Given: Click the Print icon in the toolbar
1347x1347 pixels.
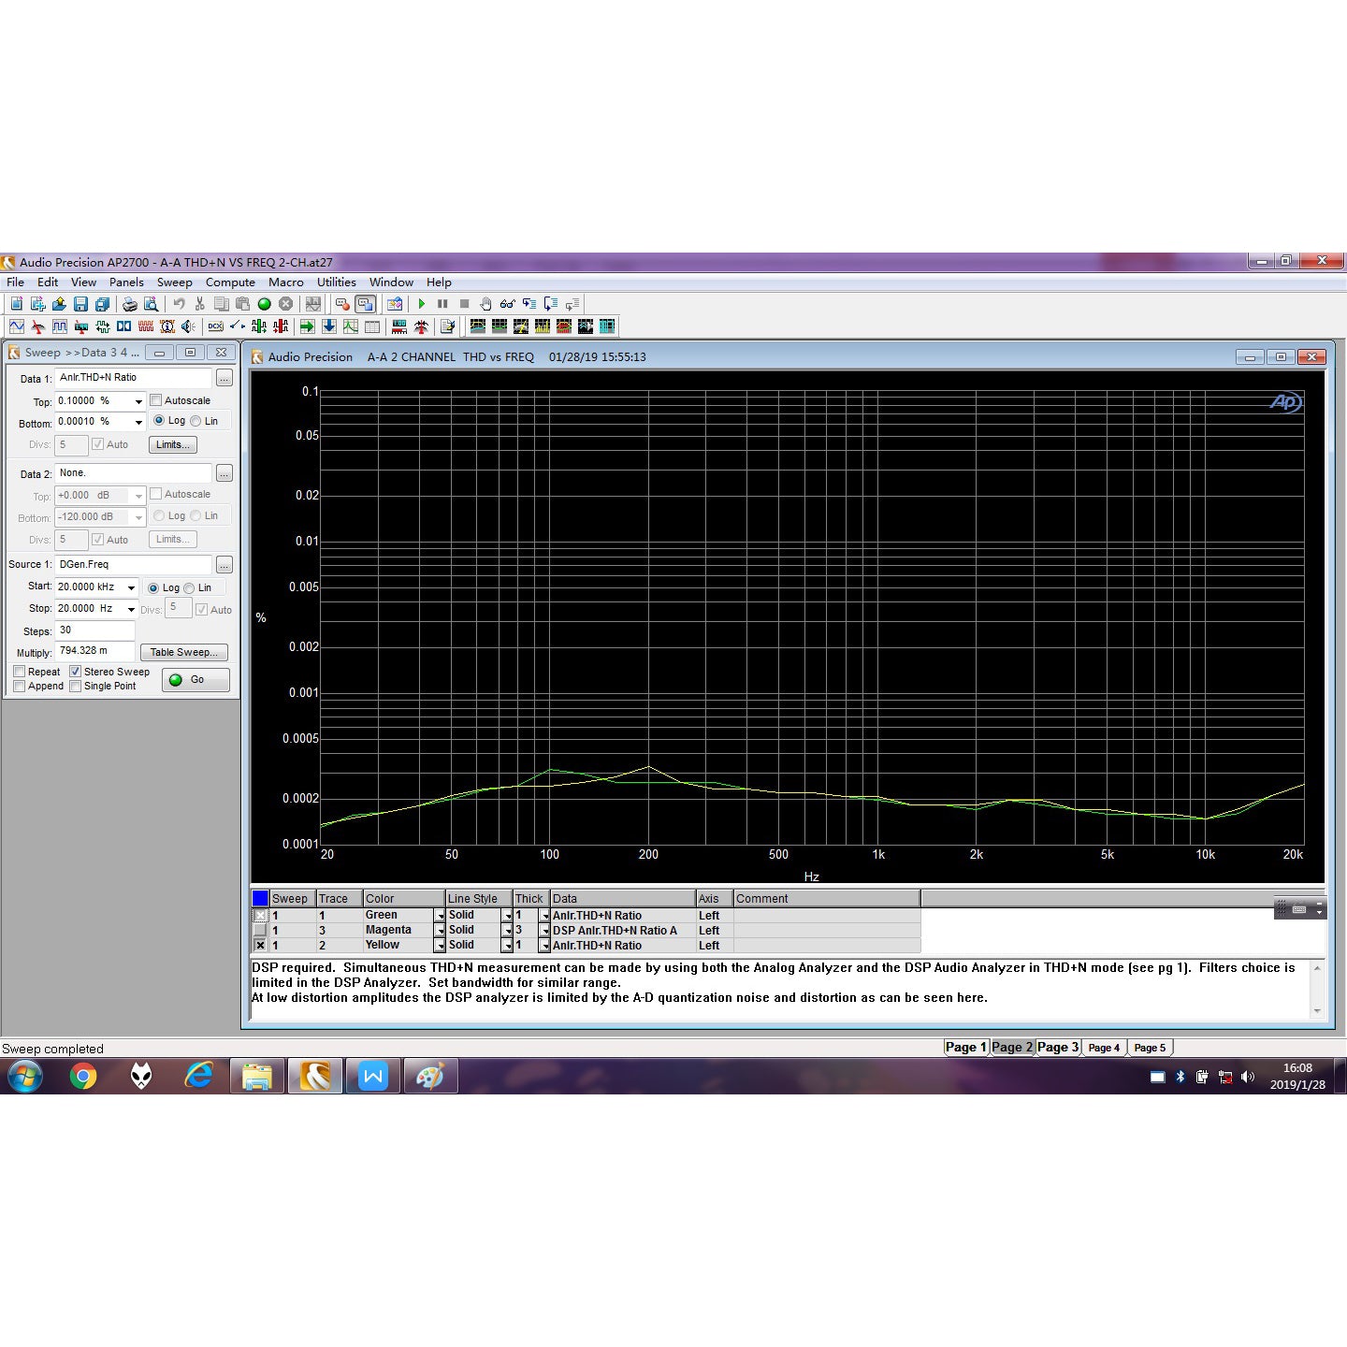Looking at the screenshot, I should 129,304.
